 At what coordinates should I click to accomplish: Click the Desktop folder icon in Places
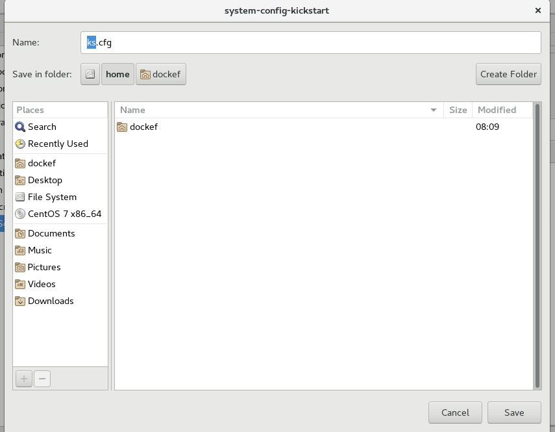[x=20, y=180]
